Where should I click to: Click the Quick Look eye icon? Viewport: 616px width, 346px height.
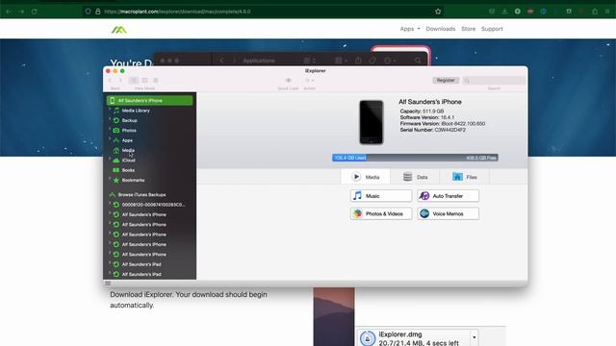(x=289, y=81)
